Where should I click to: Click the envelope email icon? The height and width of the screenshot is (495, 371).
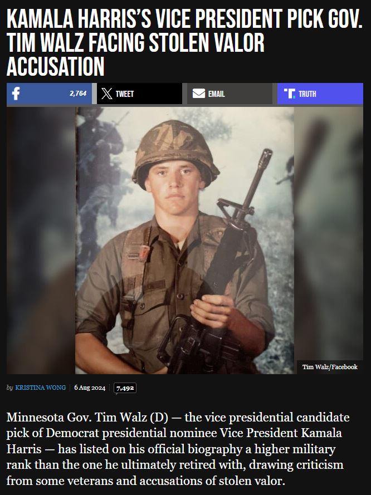pos(199,94)
